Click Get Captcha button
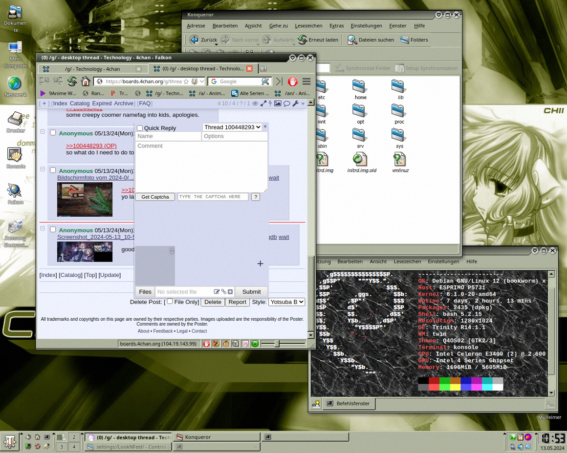Screen dimensions: 567x453 click(155, 197)
